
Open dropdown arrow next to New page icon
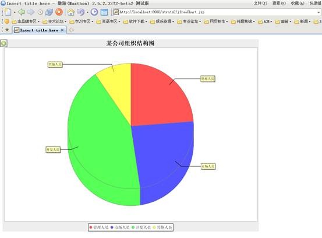[15, 13]
